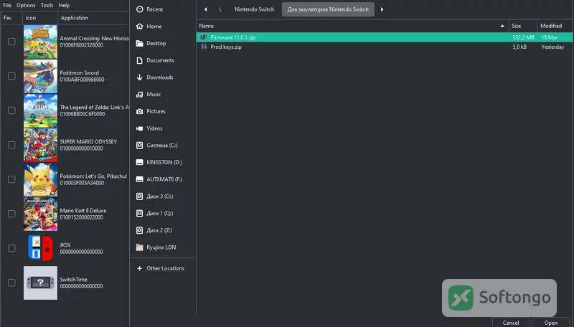The height and width of the screenshot is (327, 574).
Task: Go back with the left path arrow
Action: tap(206, 9)
